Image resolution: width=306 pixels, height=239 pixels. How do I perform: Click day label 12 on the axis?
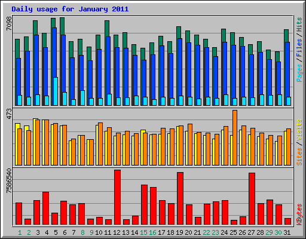tap(117, 232)
